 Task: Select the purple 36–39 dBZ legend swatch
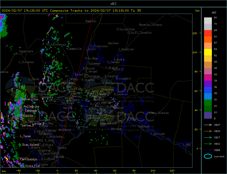coord(208,84)
